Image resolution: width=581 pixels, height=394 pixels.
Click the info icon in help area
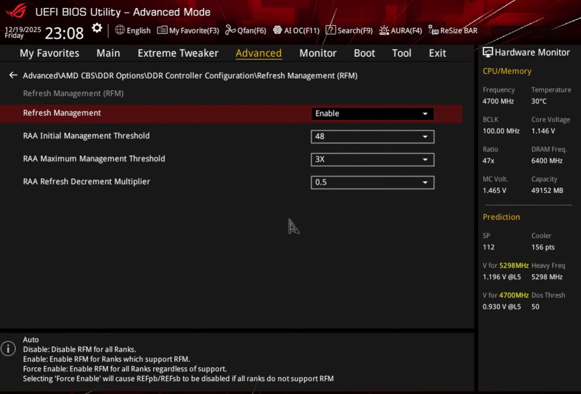(8, 348)
